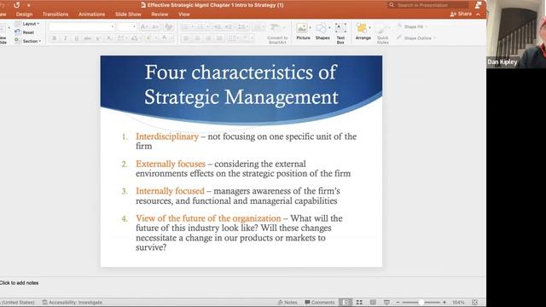Apply the font color

pos(164,38)
